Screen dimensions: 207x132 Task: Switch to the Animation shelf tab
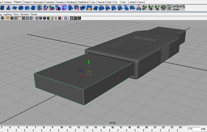pyautogui.click(x=50, y=2)
